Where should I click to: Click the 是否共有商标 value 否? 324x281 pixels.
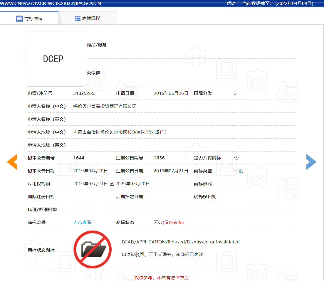click(x=236, y=158)
